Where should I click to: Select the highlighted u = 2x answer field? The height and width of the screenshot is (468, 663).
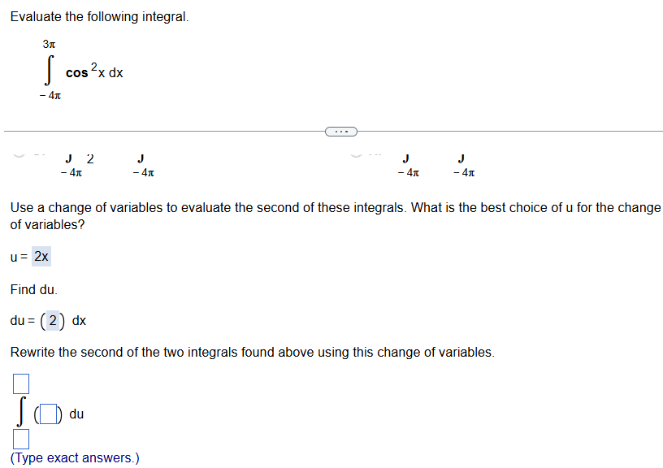43,256
